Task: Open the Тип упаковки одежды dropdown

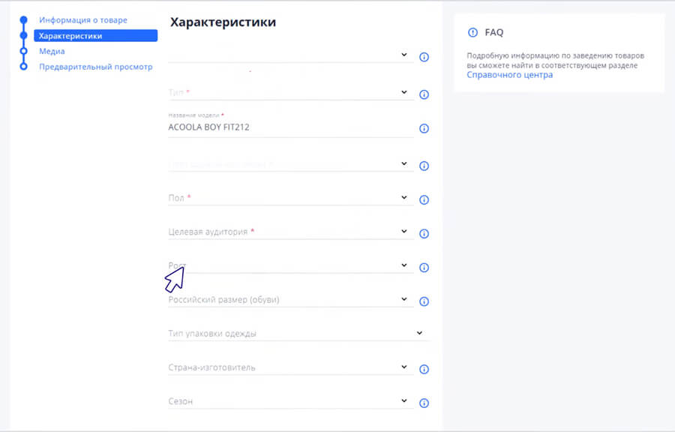Action: 418,331
